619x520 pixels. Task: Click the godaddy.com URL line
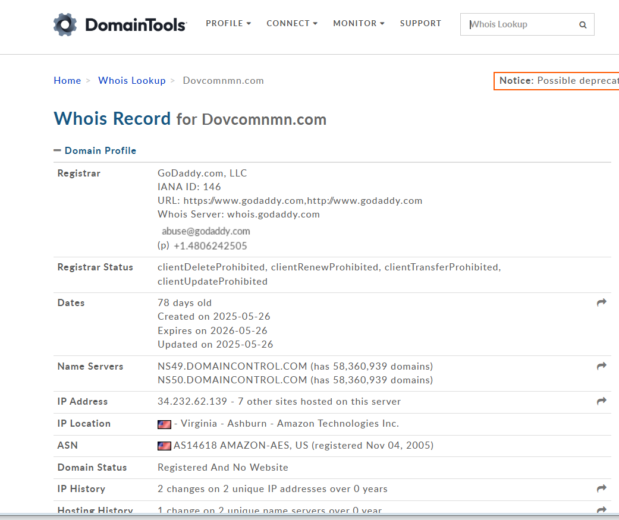[290, 200]
